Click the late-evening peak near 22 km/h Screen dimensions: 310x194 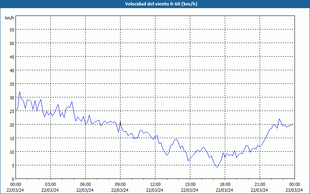[279, 119]
